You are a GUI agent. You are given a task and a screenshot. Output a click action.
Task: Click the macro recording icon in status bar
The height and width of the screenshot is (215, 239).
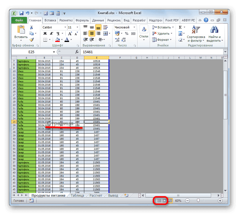31,201
